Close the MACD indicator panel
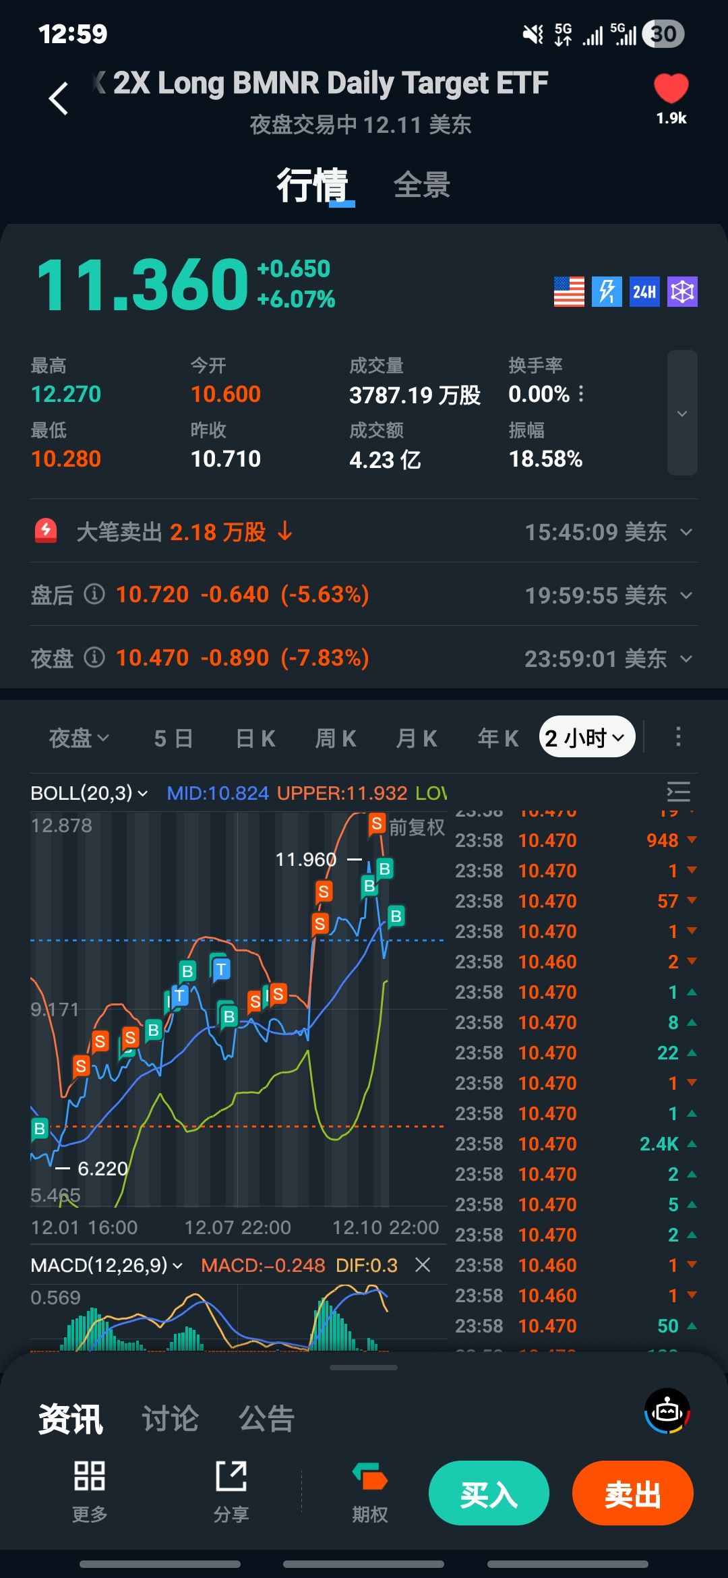This screenshot has height=1578, width=728. [x=423, y=1265]
